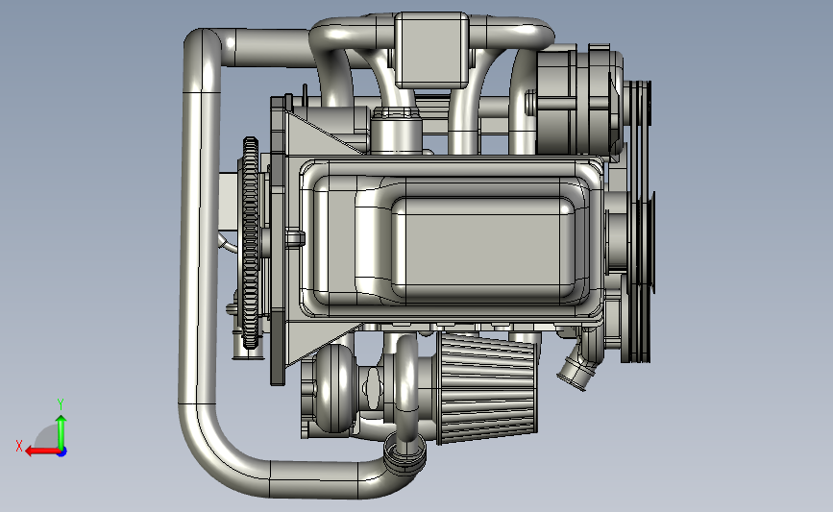Click the red X axis arrow
Viewport: 833px width, 512px height.
coord(42,451)
